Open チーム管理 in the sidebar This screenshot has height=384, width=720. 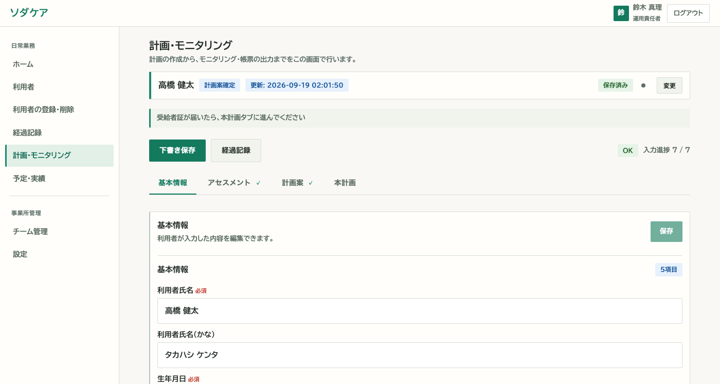(59, 232)
